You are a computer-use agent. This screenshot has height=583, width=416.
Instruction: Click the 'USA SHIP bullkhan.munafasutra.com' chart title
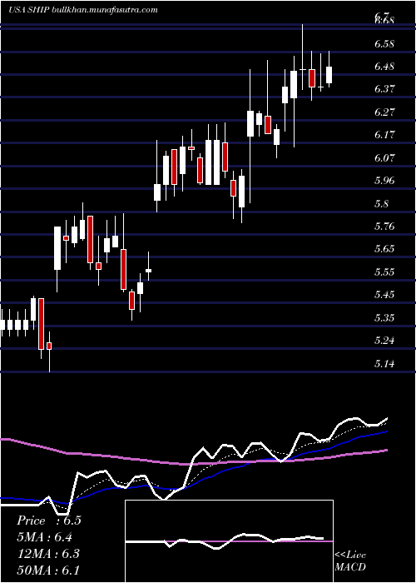click(x=83, y=10)
